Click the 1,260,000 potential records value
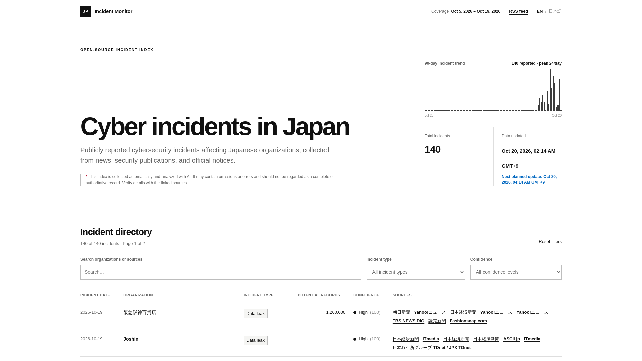 (x=336, y=312)
